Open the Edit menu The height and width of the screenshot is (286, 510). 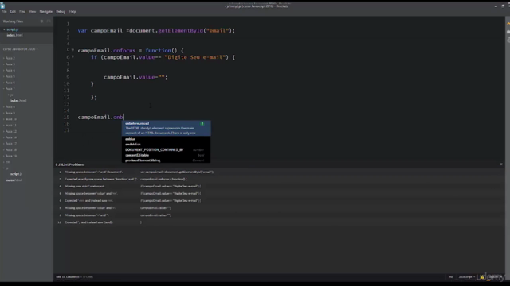pos(13,12)
